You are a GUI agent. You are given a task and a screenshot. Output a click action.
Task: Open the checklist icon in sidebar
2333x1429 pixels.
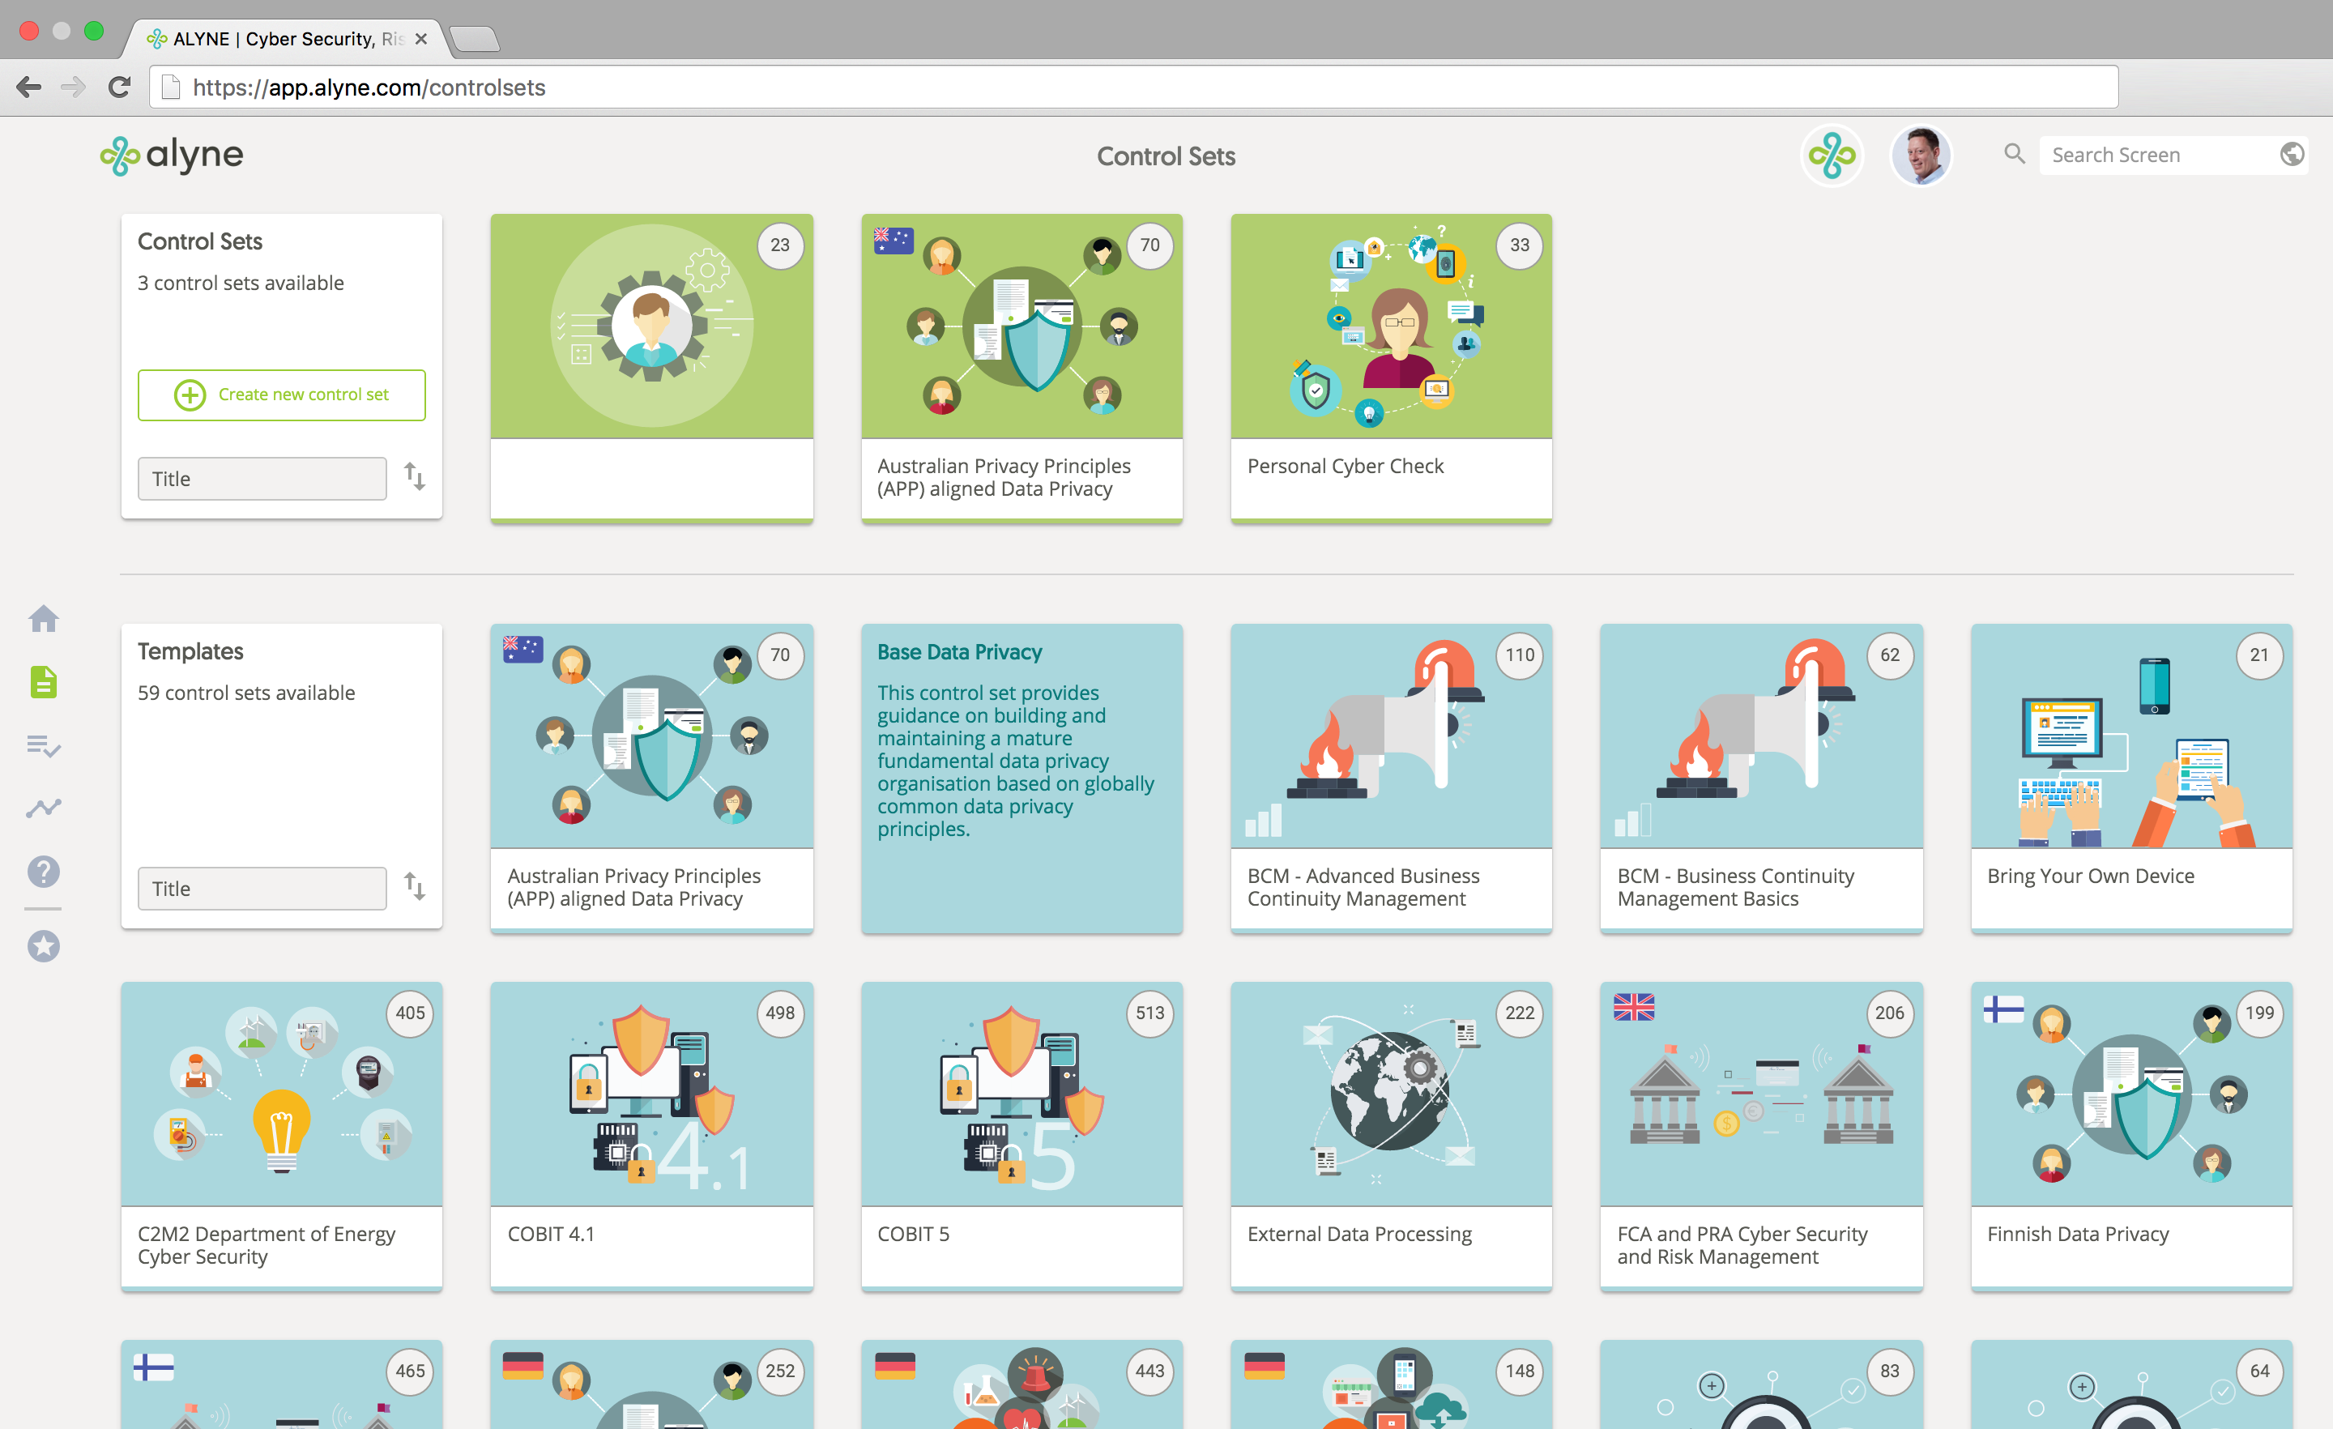pos(44,745)
